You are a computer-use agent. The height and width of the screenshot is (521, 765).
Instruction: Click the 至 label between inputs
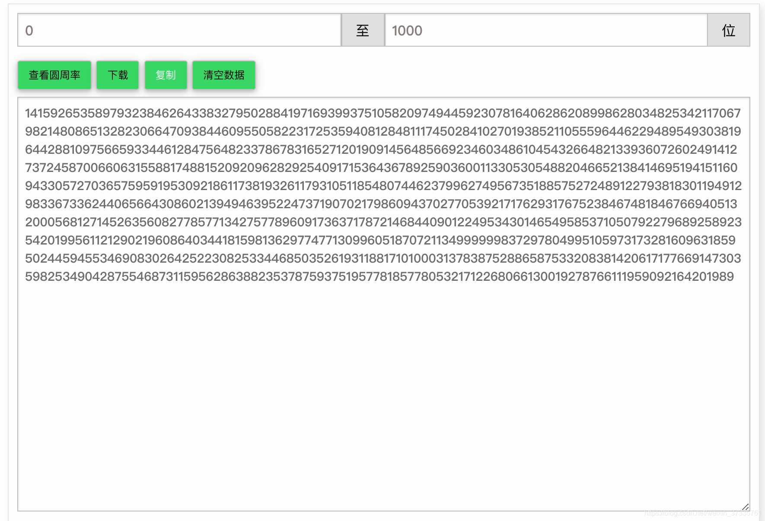[363, 30]
